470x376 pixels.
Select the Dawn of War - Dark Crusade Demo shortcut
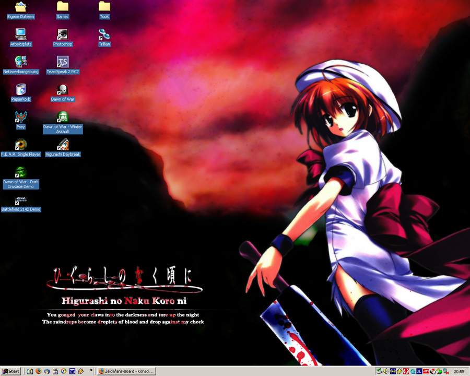pyautogui.click(x=21, y=178)
